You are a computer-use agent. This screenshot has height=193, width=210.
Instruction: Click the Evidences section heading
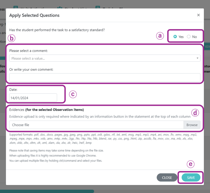click(46, 110)
